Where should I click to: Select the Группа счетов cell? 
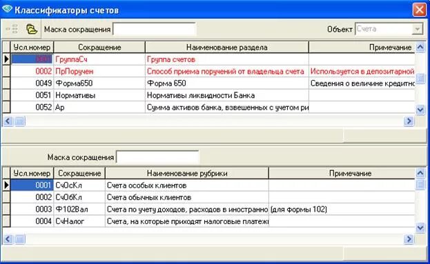[227, 59]
